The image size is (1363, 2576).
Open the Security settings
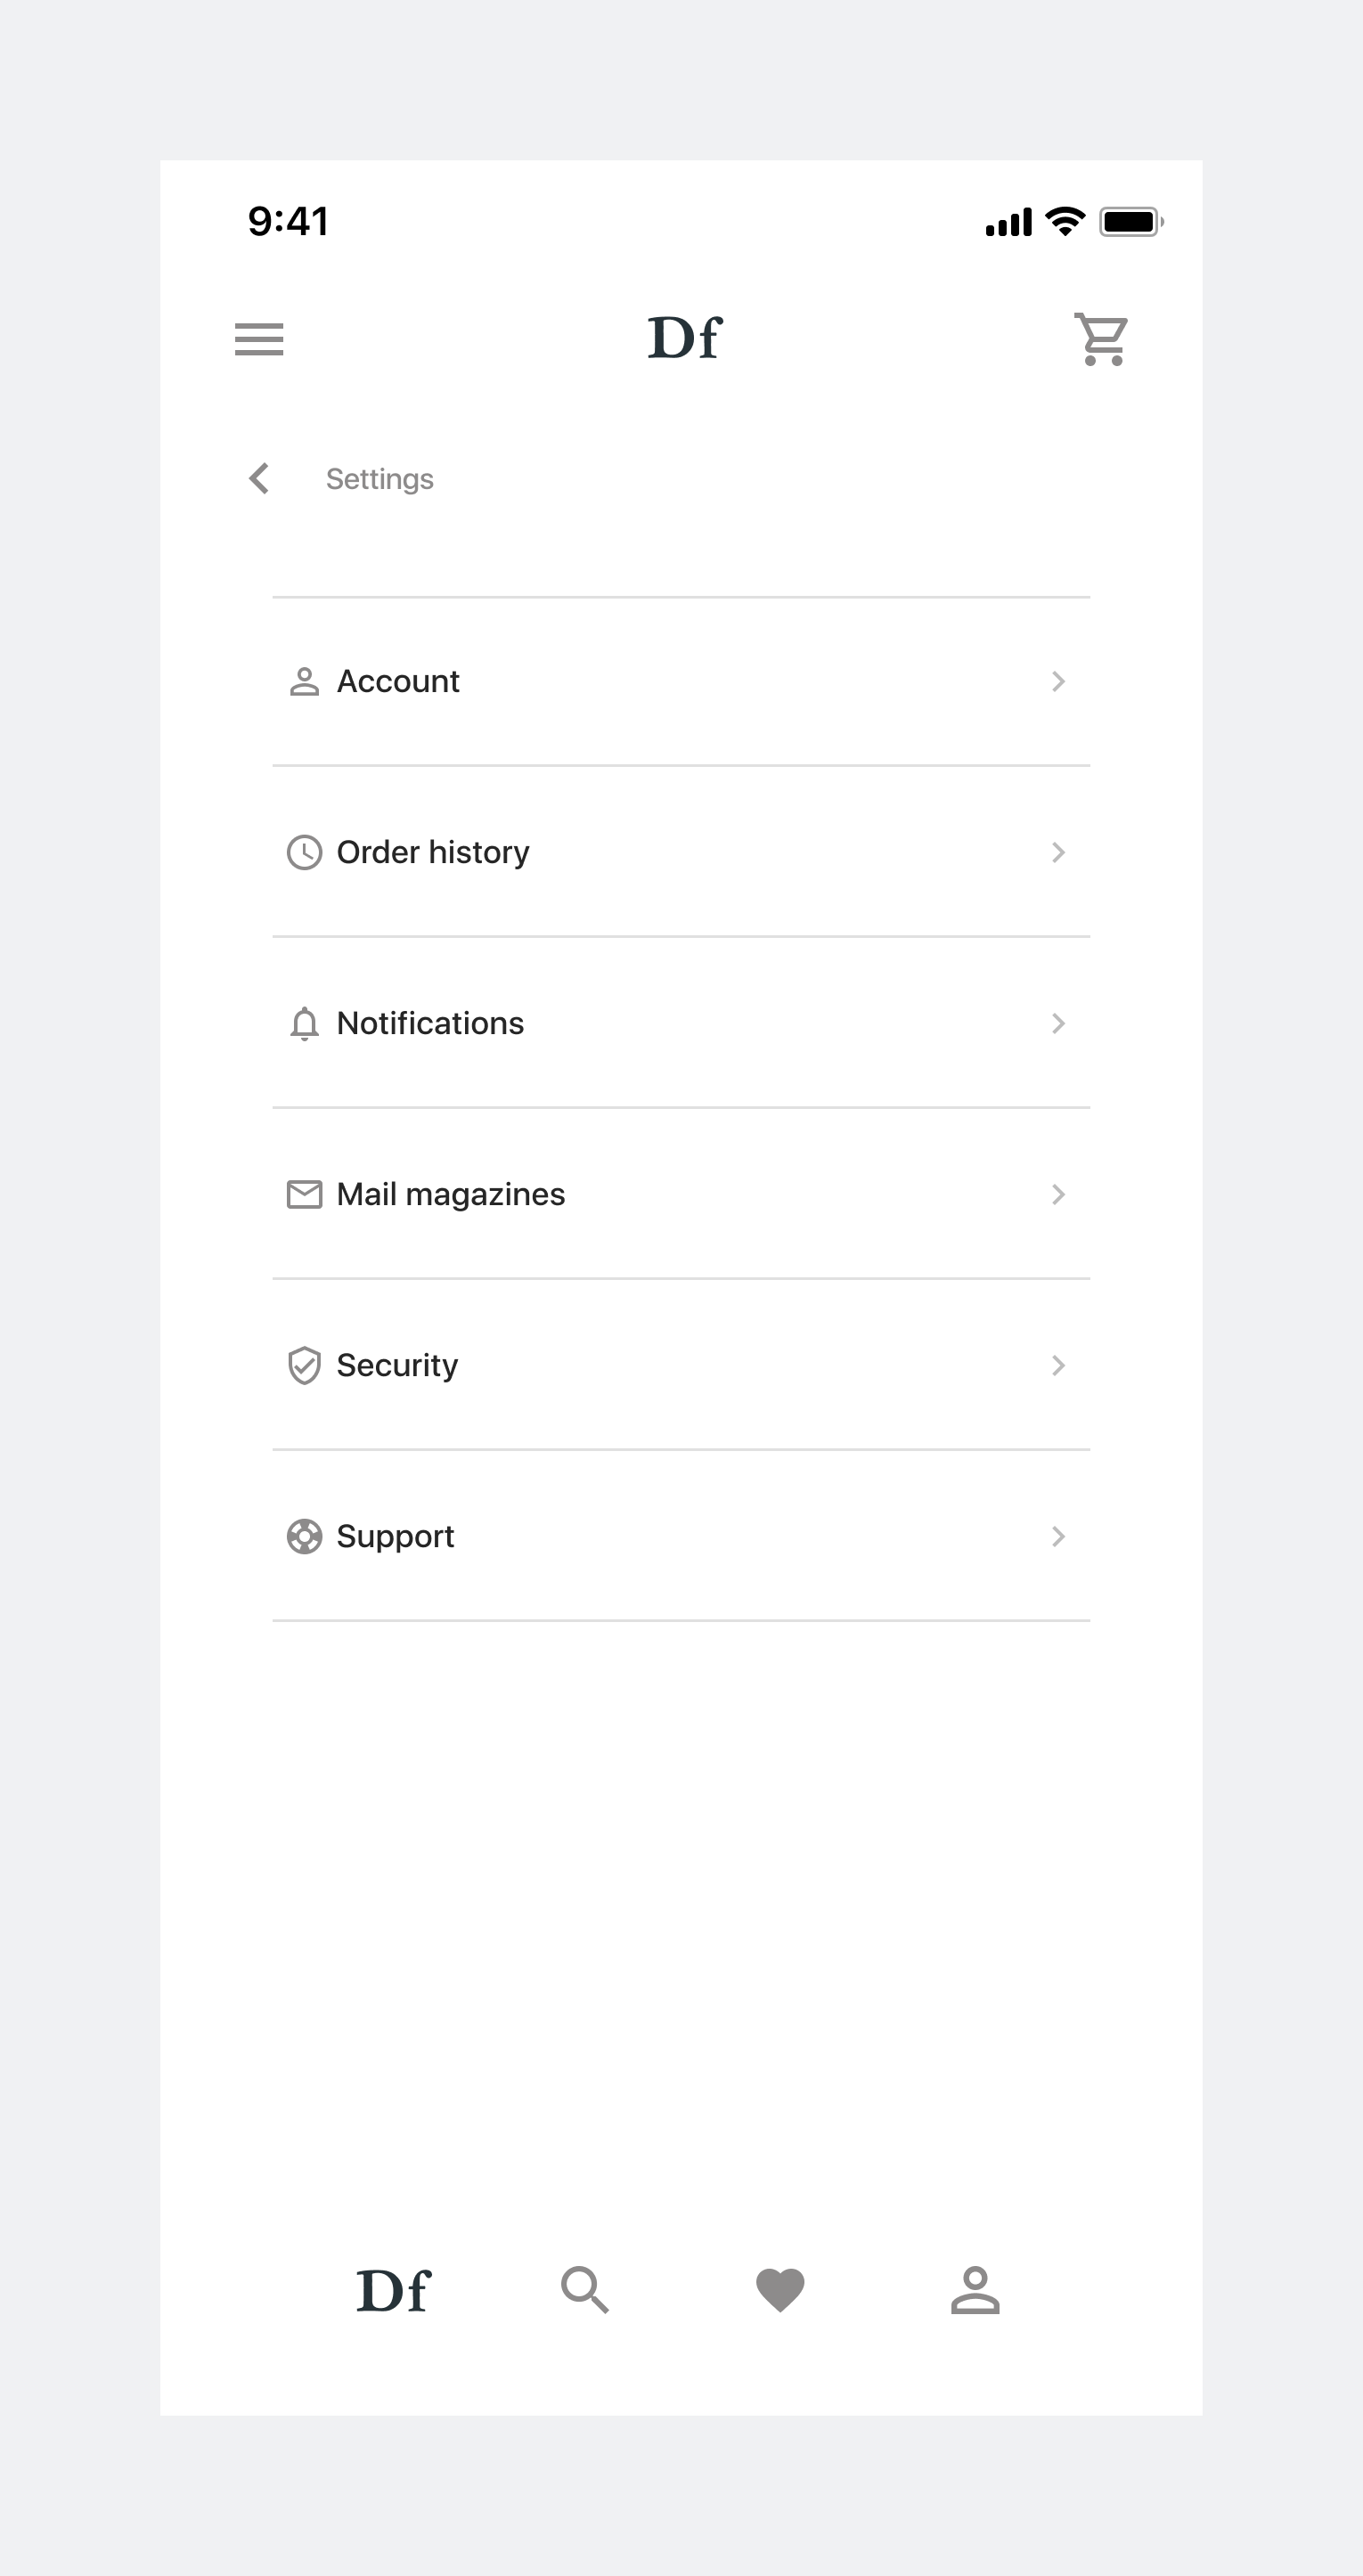coord(681,1365)
